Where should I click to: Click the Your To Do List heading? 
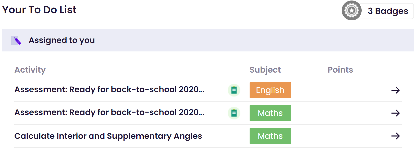coord(39,10)
